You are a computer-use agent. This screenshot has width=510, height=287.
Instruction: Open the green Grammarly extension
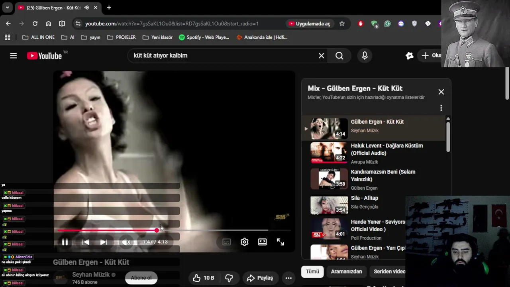387,24
